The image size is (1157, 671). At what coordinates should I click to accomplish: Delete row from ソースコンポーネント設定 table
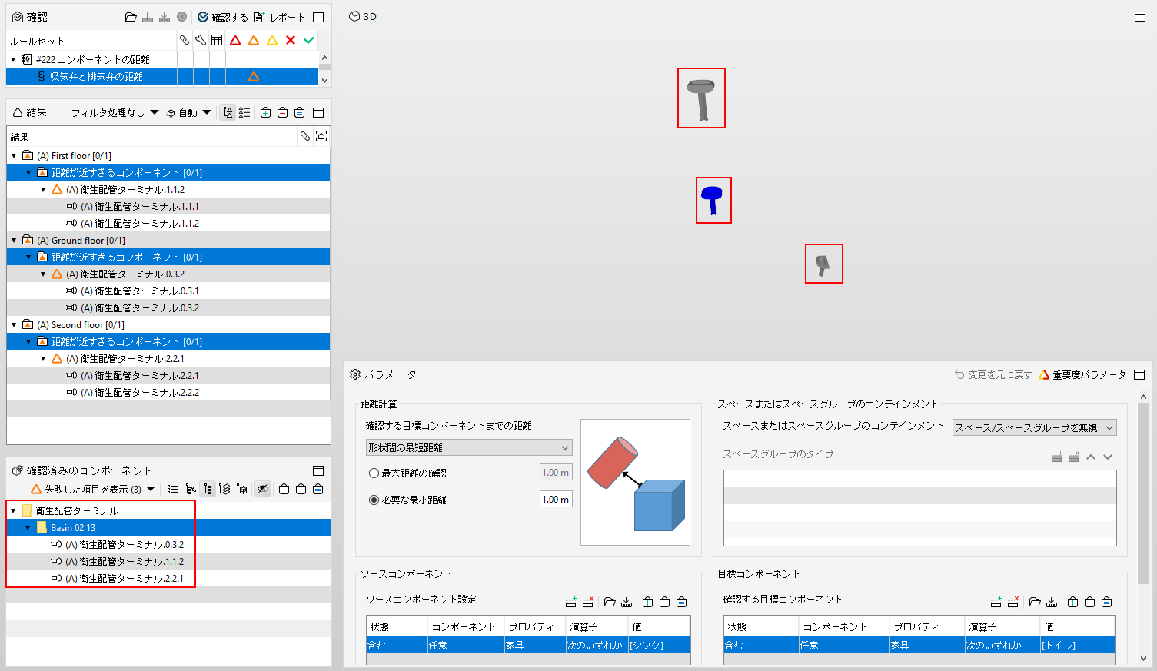(588, 602)
